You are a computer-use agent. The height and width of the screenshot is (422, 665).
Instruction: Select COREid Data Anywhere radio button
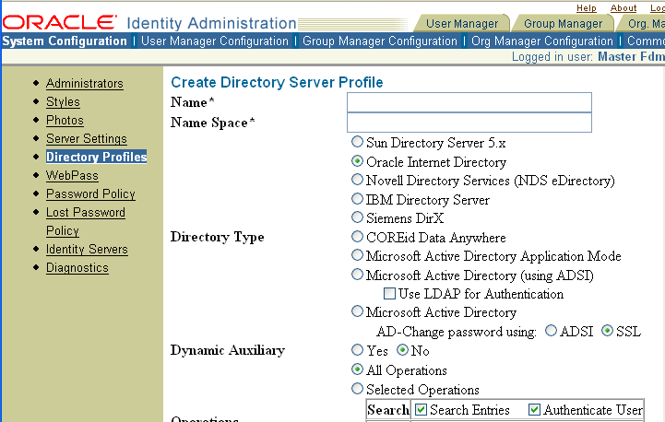pyautogui.click(x=357, y=237)
